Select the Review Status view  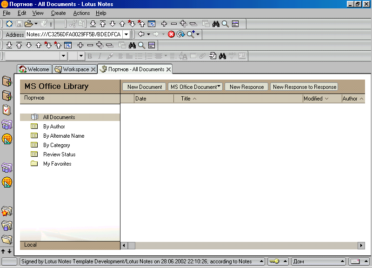click(x=60, y=154)
